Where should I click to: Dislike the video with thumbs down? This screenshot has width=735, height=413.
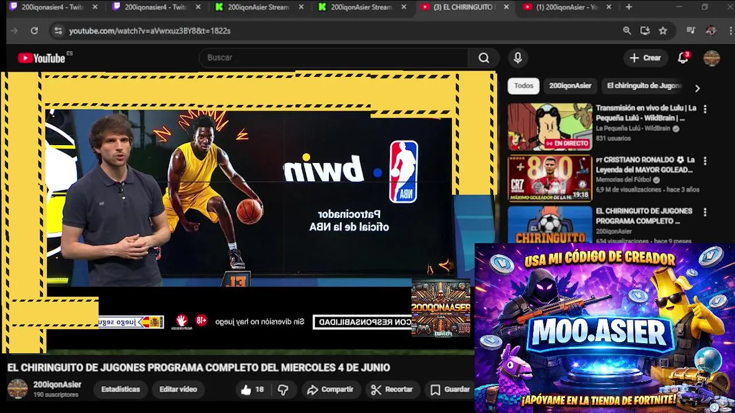[283, 389]
